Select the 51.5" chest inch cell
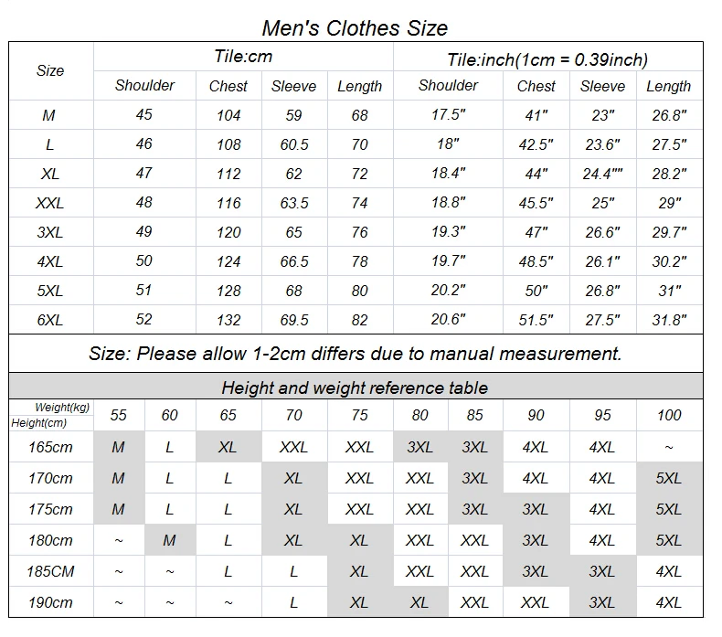The image size is (722, 637). click(x=536, y=320)
